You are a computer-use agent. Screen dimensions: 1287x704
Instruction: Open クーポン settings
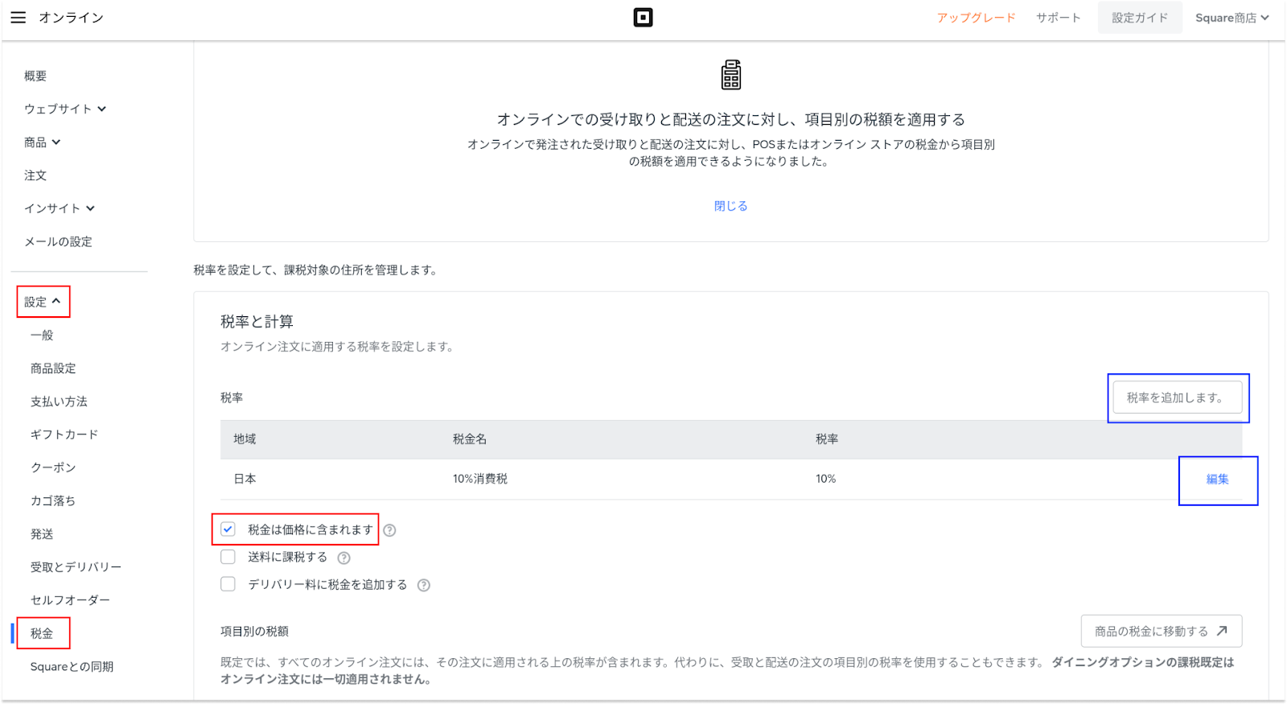point(53,467)
